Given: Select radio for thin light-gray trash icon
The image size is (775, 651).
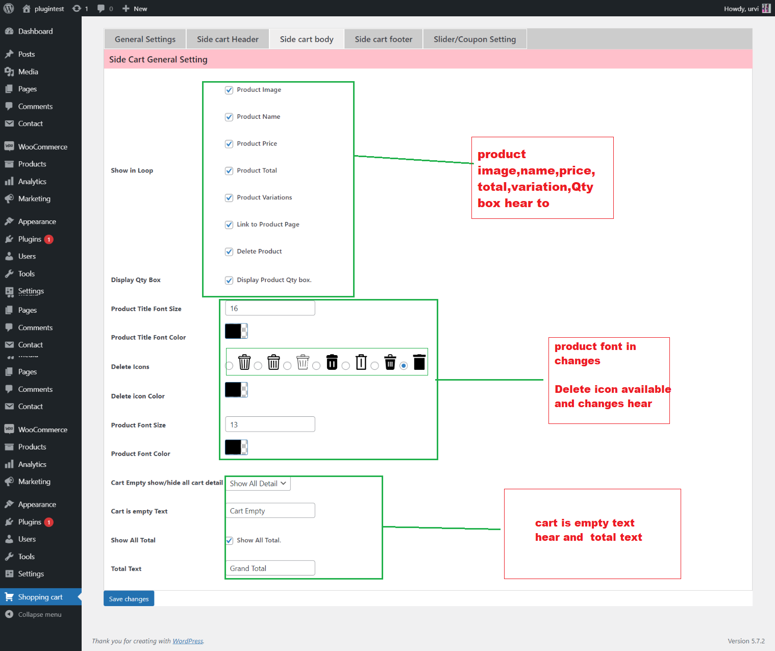Looking at the screenshot, I should (x=287, y=366).
